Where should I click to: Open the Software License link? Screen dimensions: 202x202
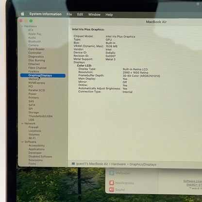pos(193,181)
